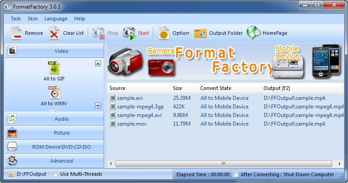Click the Clear List label

(x=73, y=33)
